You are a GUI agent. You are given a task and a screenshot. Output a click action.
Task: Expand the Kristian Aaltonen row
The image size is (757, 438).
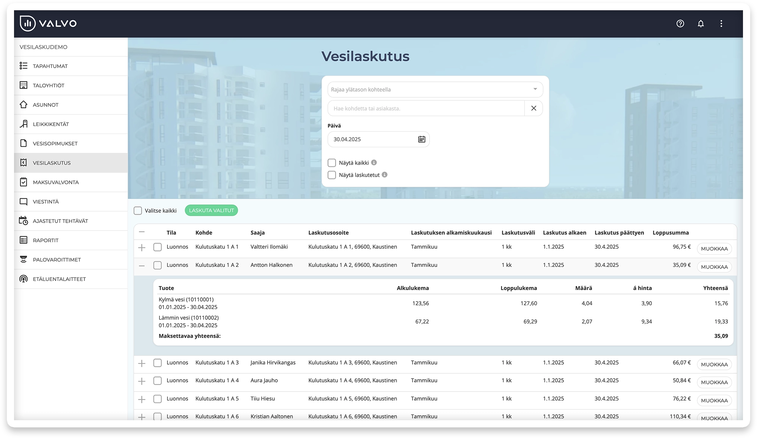(x=142, y=417)
